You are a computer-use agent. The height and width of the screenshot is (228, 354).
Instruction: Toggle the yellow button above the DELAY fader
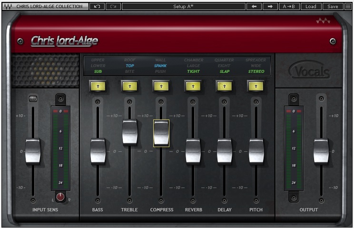pyautogui.click(x=225, y=86)
